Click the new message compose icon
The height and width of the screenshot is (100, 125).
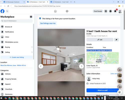pos(119,92)
